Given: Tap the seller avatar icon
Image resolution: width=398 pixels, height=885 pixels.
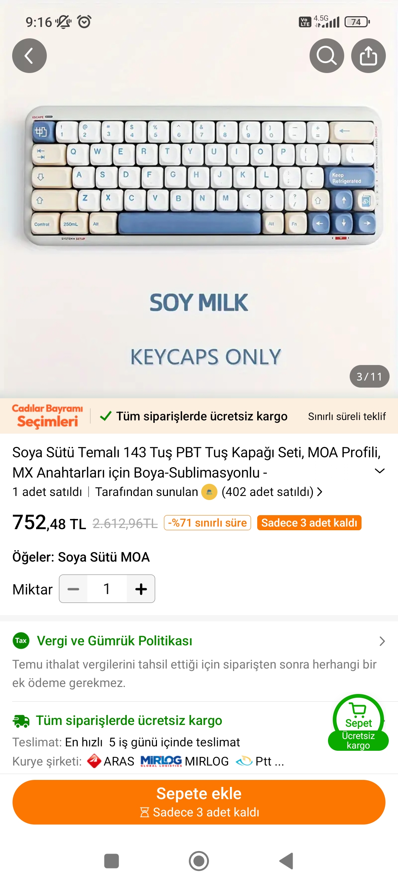Looking at the screenshot, I should click(209, 492).
